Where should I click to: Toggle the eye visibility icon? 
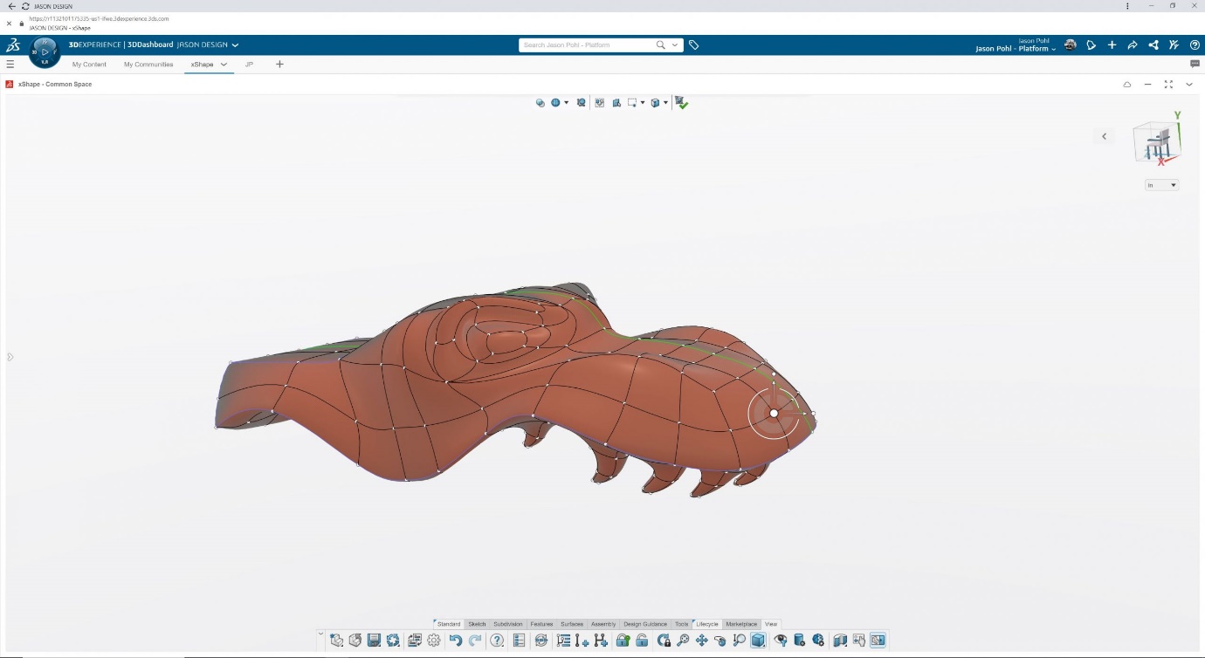point(781,641)
